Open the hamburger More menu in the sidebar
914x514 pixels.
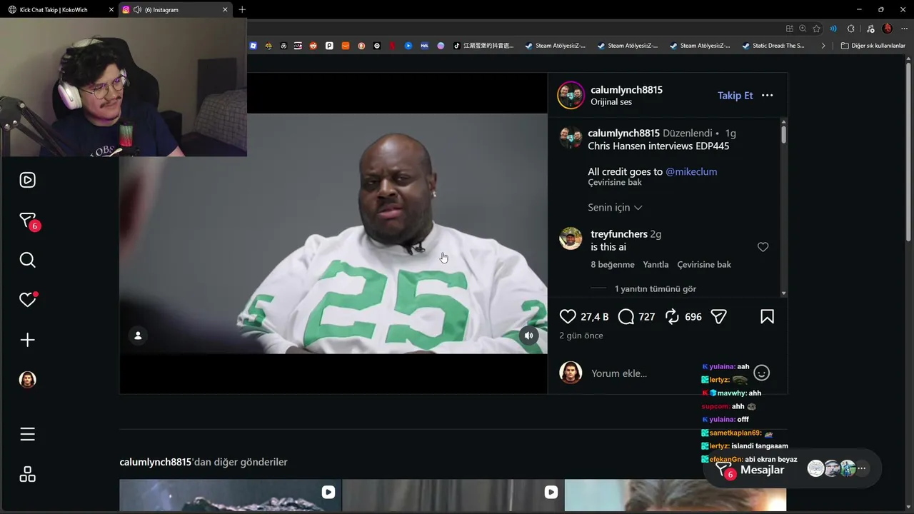click(x=27, y=434)
